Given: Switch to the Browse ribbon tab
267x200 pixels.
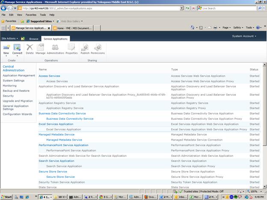Looking at the screenshot, I should pyautogui.click(x=34, y=39).
